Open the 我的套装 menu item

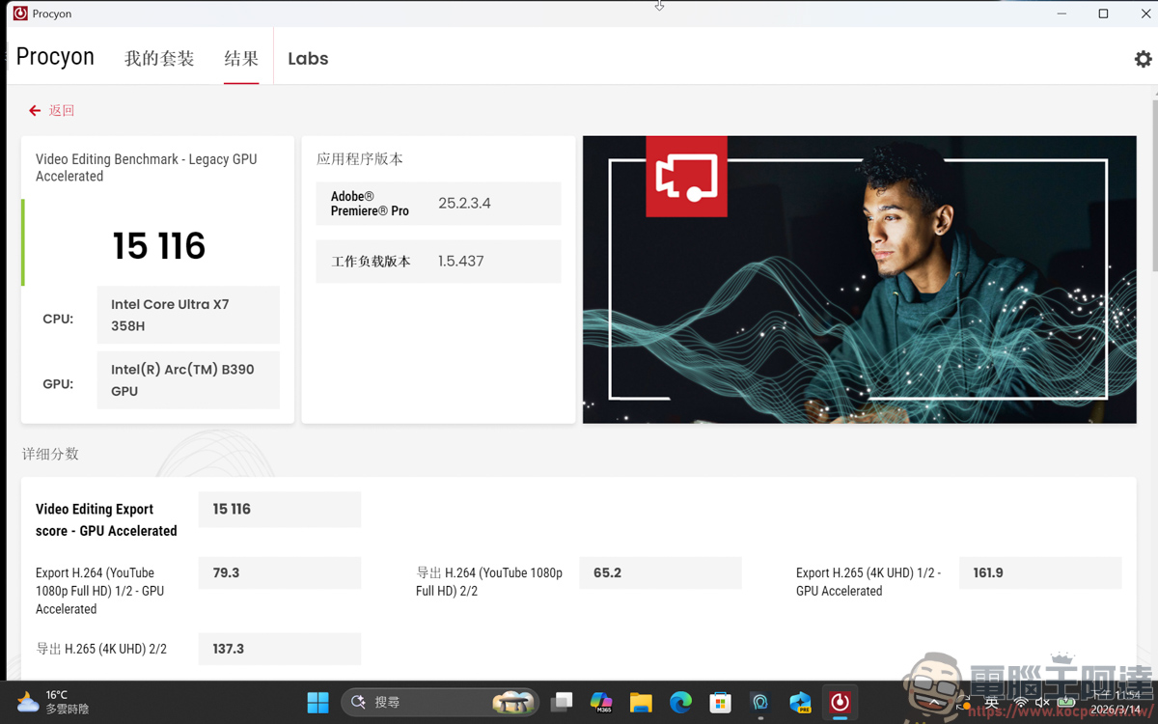159,58
